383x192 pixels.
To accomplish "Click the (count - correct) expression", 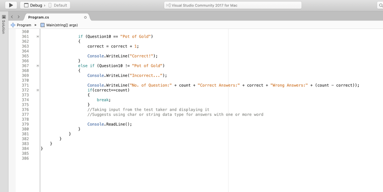I will tap(335, 85).
